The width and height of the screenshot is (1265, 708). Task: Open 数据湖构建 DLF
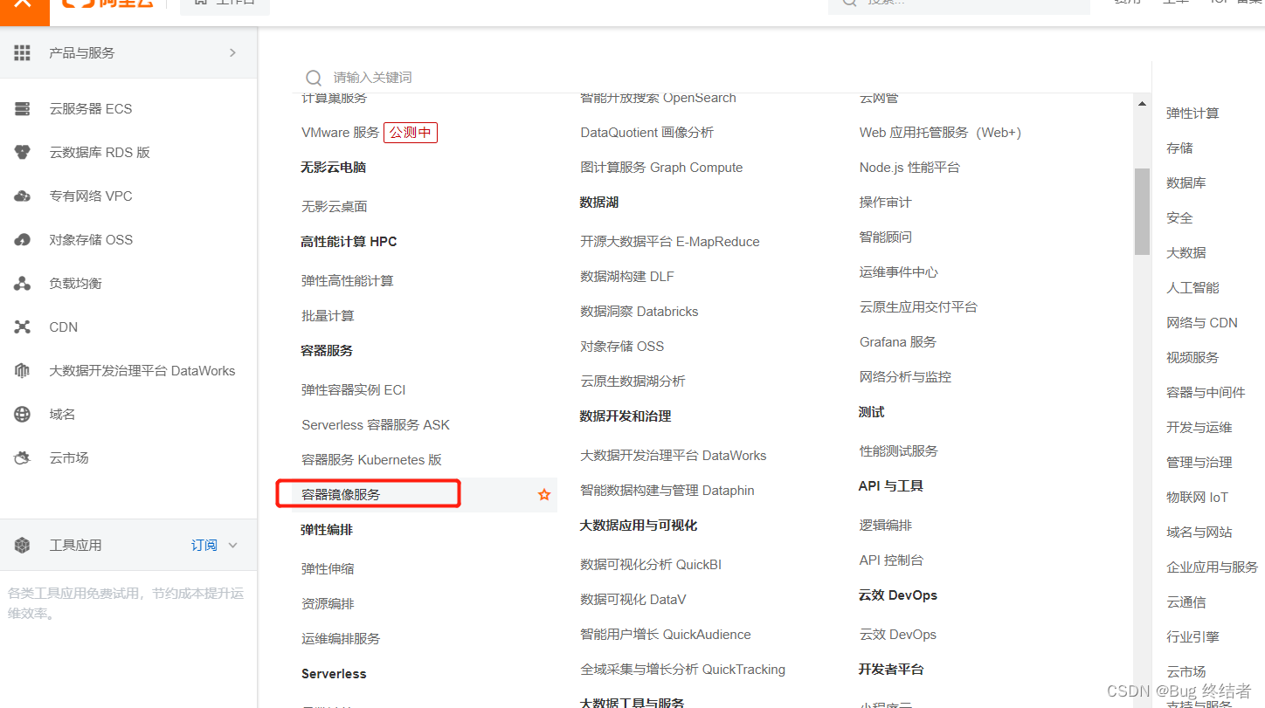627,277
